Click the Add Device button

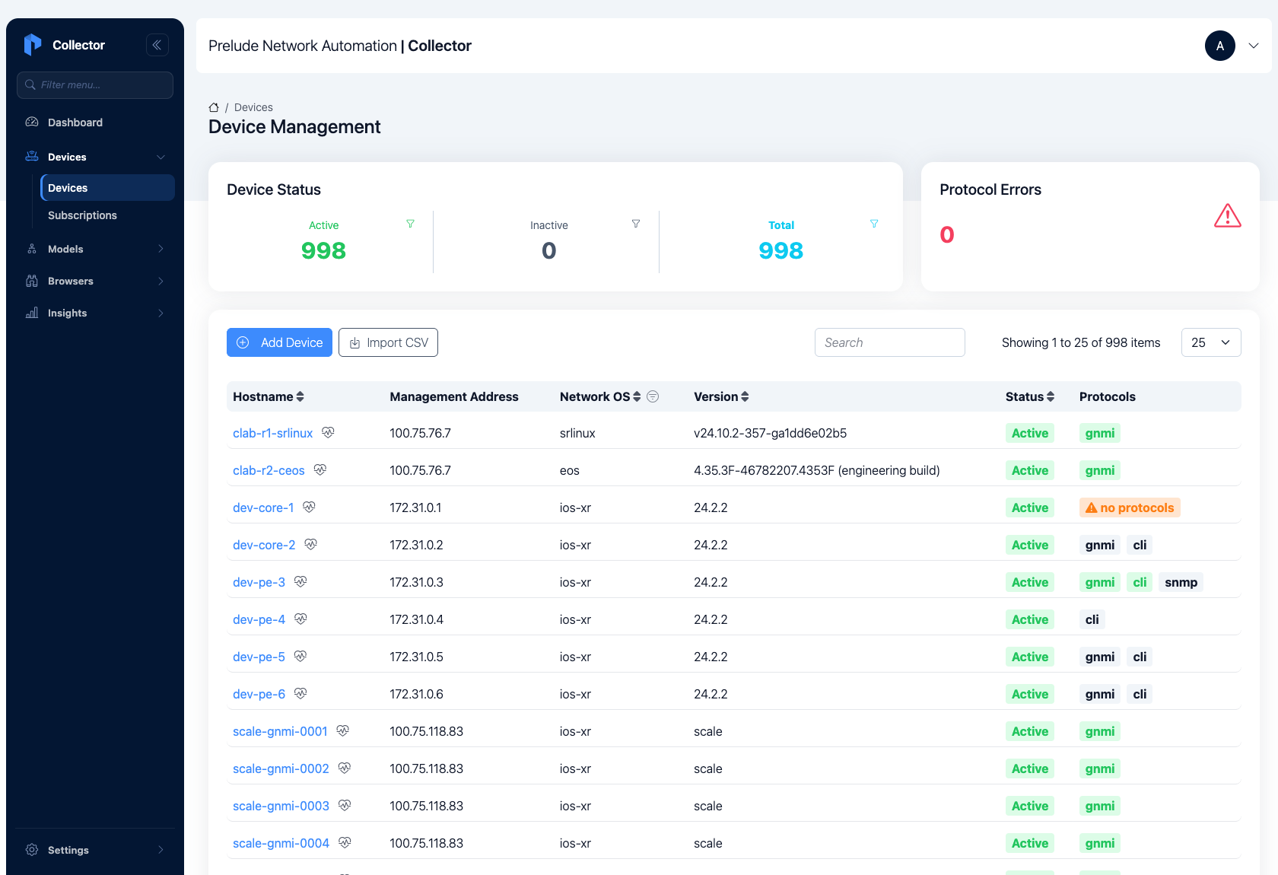[x=279, y=342]
